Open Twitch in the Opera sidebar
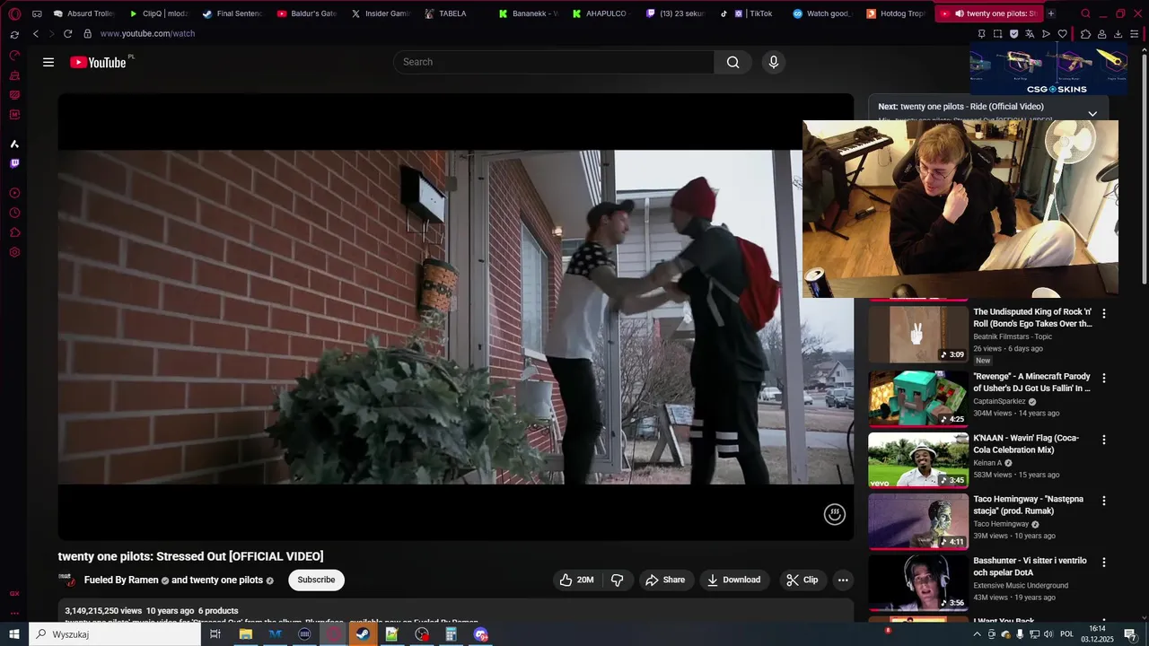 14,163
